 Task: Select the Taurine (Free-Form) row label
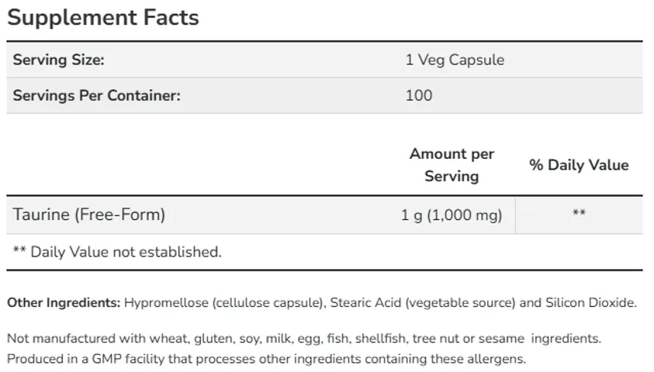point(89,215)
